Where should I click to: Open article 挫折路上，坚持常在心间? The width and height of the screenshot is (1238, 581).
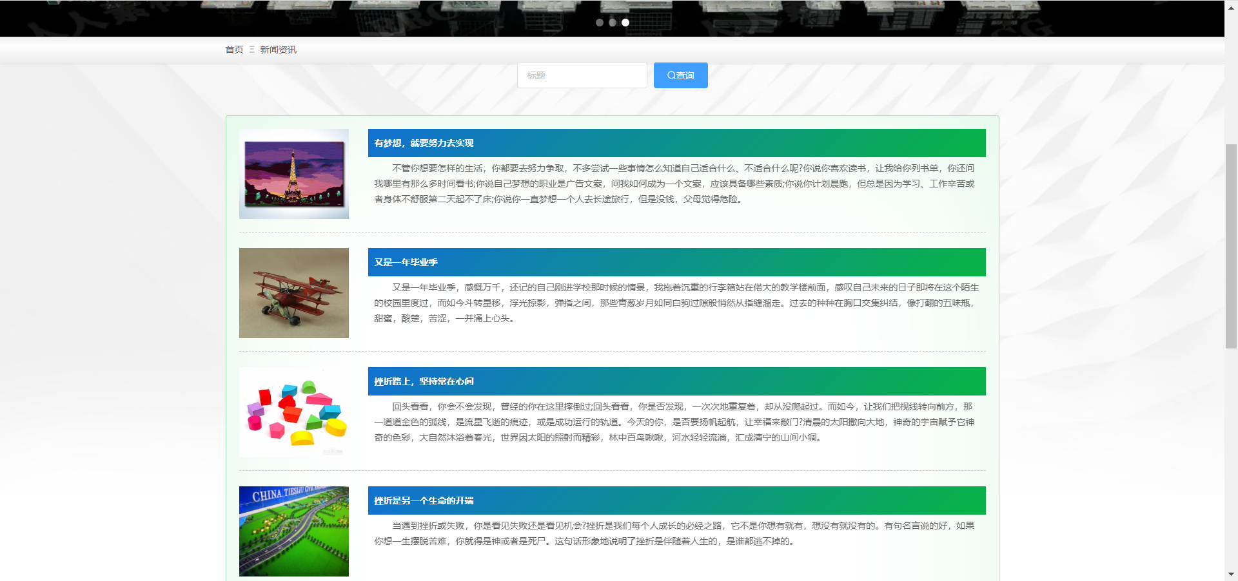pyautogui.click(x=424, y=381)
